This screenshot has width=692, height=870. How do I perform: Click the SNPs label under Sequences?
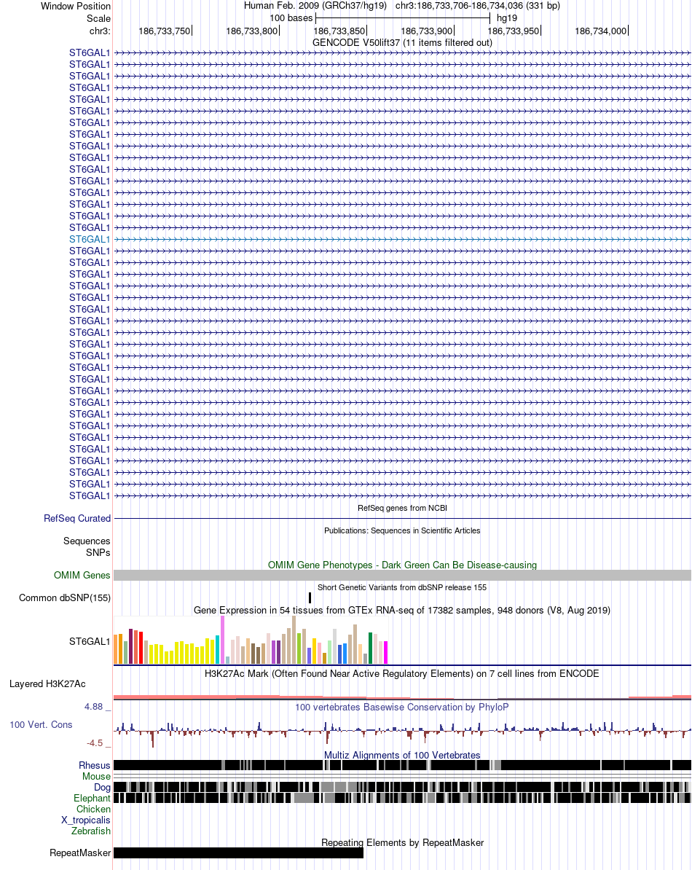pos(98,552)
